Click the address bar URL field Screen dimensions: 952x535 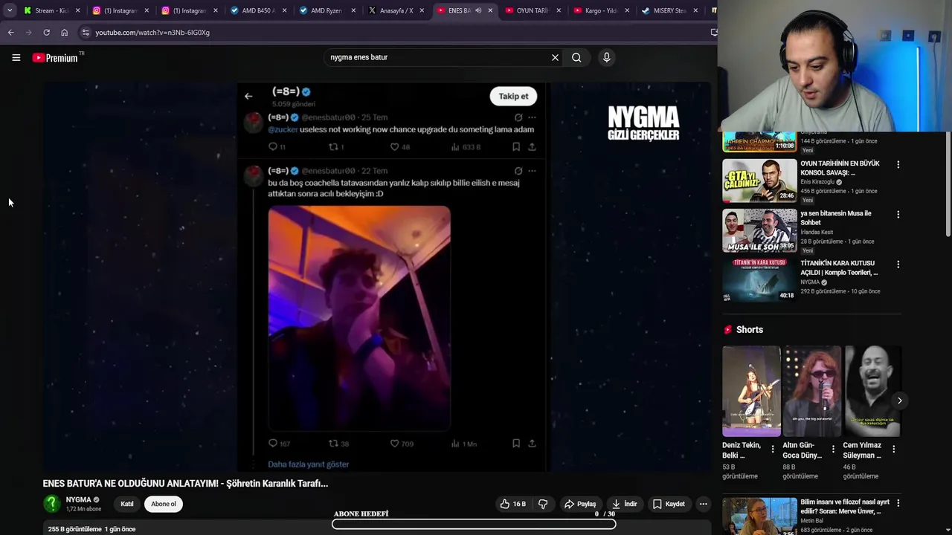tap(394, 33)
